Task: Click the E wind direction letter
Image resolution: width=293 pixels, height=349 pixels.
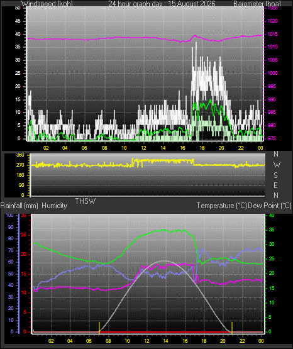Action: [x=275, y=185]
